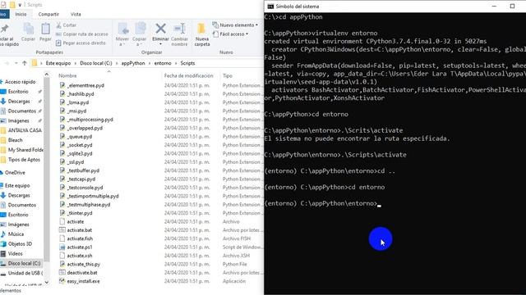Select _queue.pyd file
Image resolution: width=526 pixels, height=295 pixels.
pyautogui.click(x=80, y=137)
